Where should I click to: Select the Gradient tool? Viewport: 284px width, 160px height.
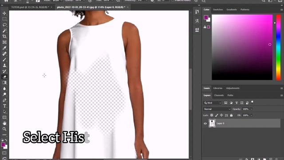(x=4, y=83)
